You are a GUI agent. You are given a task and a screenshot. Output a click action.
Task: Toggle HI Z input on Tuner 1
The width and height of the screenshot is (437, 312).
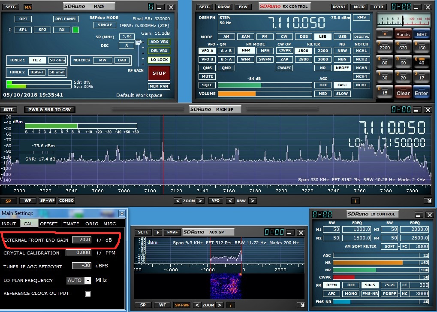[37, 60]
